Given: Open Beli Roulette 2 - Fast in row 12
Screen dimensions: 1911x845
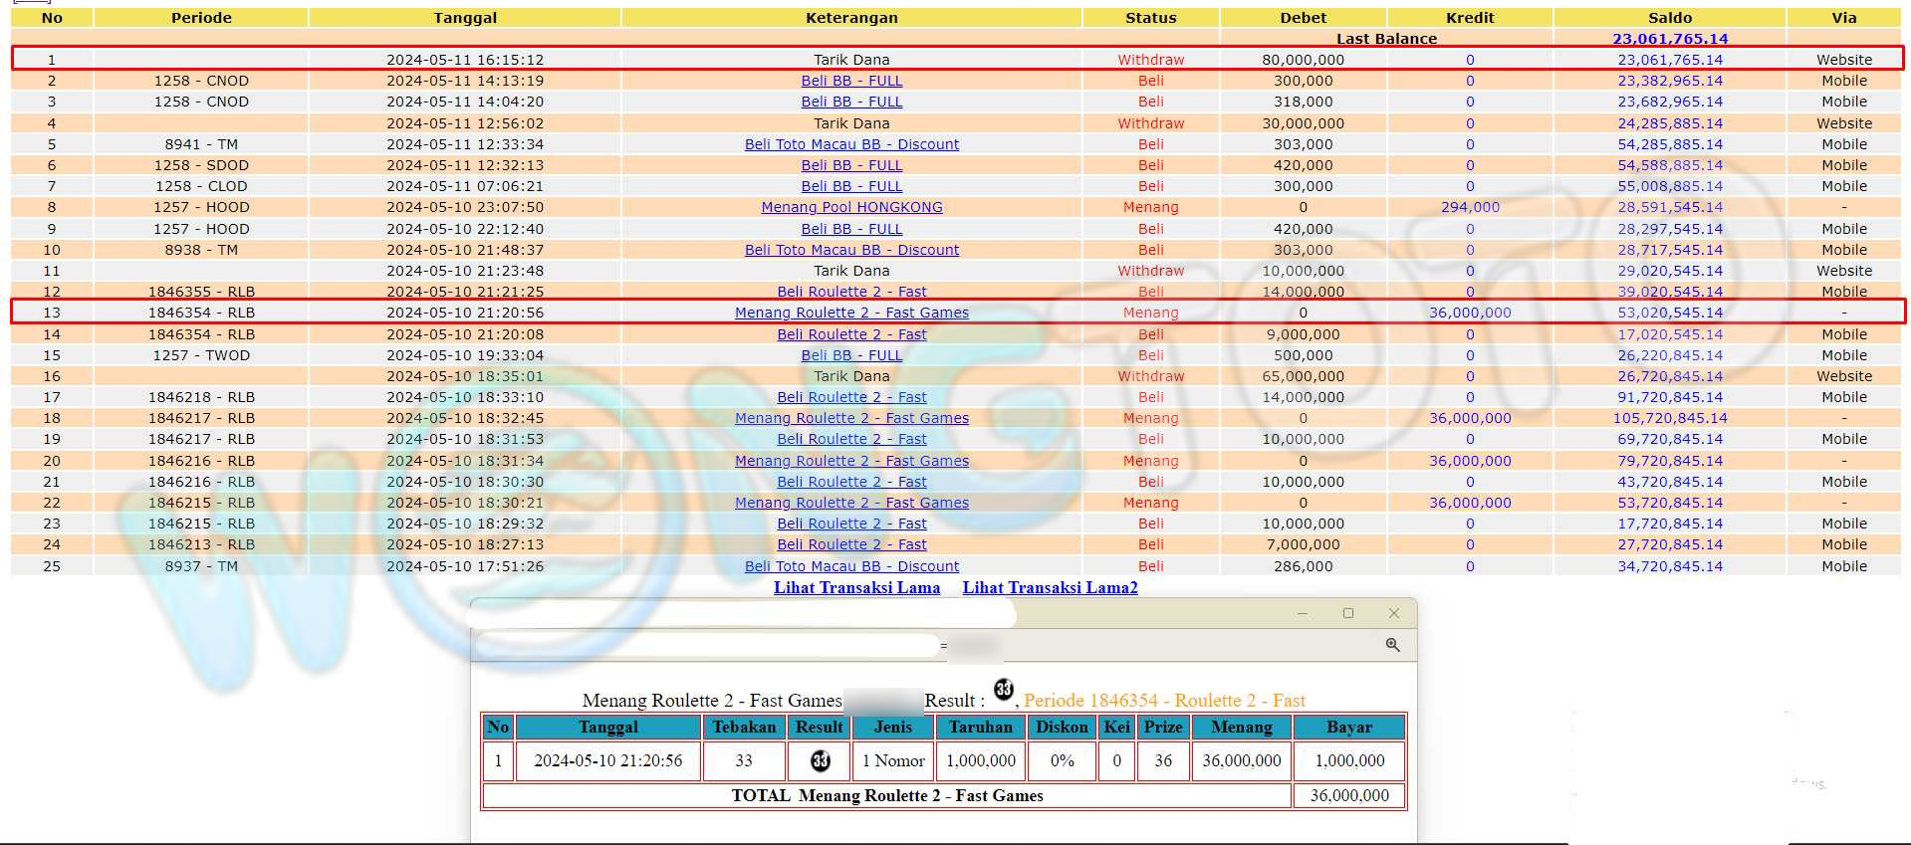Looking at the screenshot, I should [x=851, y=292].
